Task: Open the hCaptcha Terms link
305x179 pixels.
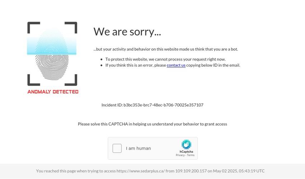Action: 191,155
